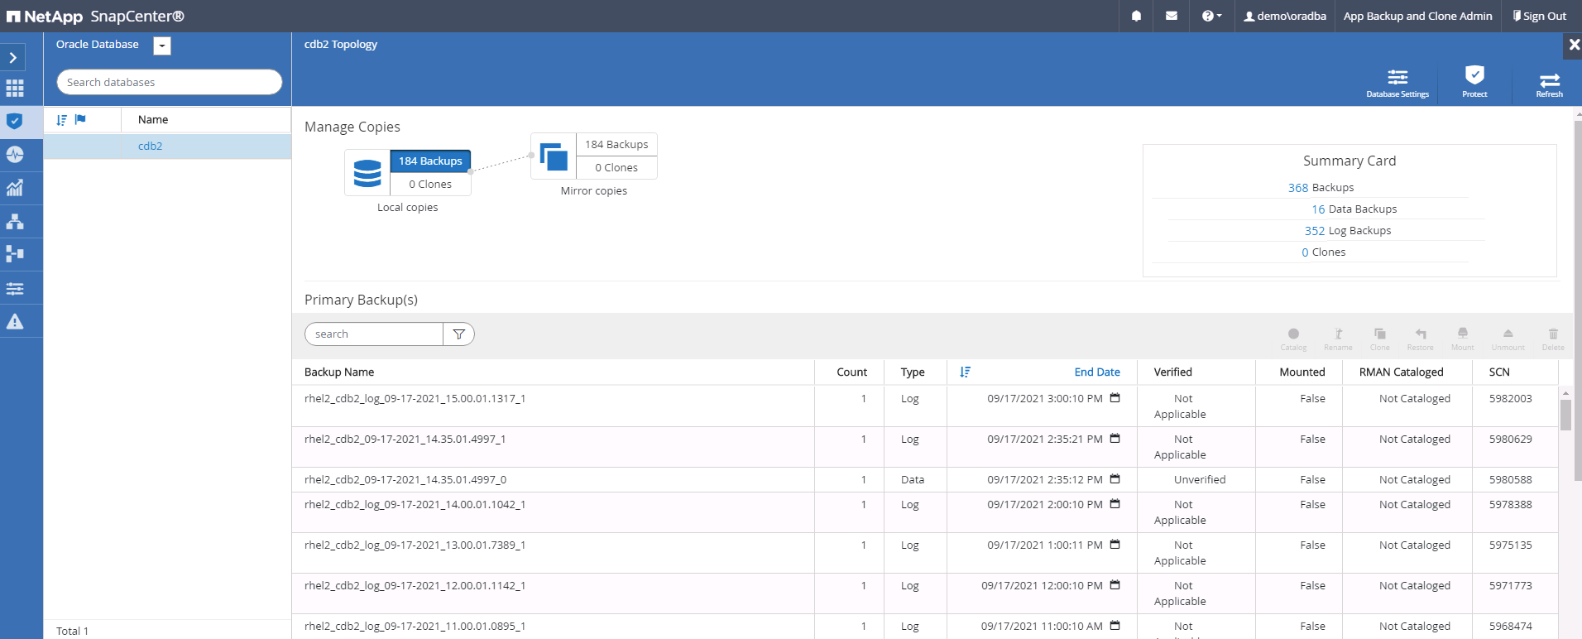The height and width of the screenshot is (639, 1582).
Task: Click the Search databases input field
Action: tap(170, 82)
